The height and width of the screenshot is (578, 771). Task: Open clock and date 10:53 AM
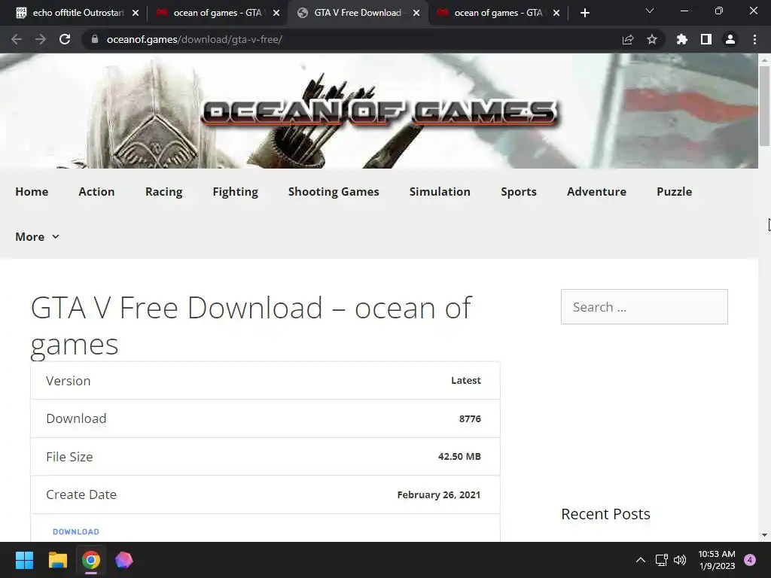[x=717, y=560]
